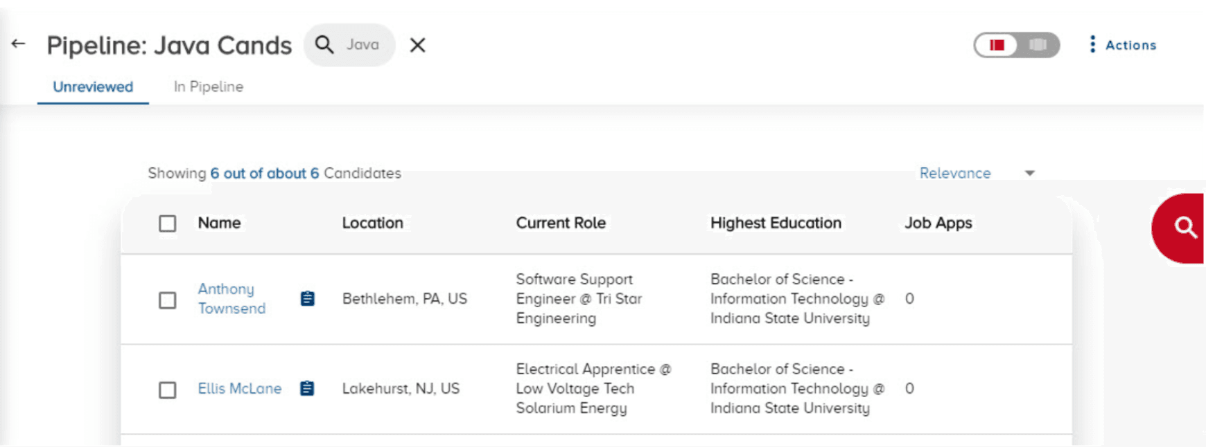Viewport: 1206px width, 447px height.
Task: Click the Java search input field
Action: tap(363, 45)
